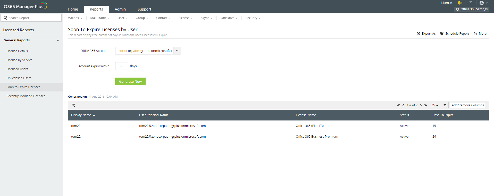Image resolution: width=494 pixels, height=196 pixels.
Task: Click Export As option
Action: pos(426,34)
